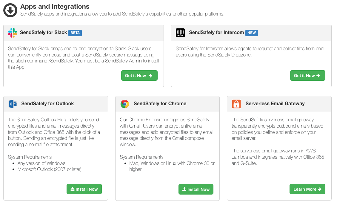
Task: Select the SendSafely for Intercom heading
Action: click(216, 33)
